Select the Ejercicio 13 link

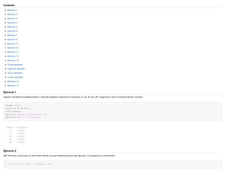point(13,61)
